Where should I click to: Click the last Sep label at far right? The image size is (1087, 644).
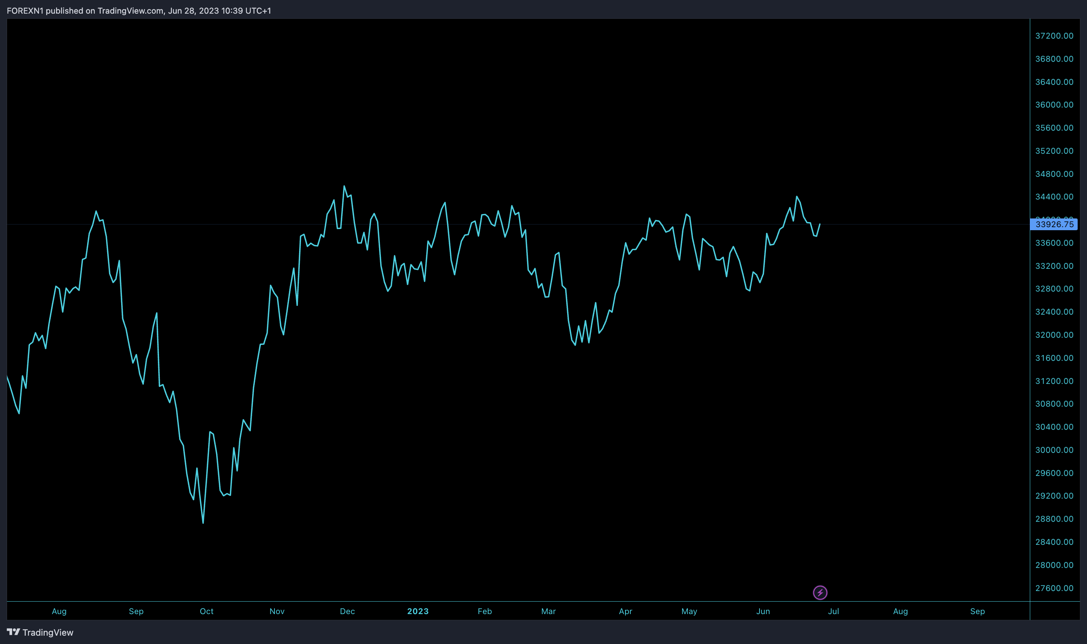pyautogui.click(x=977, y=611)
